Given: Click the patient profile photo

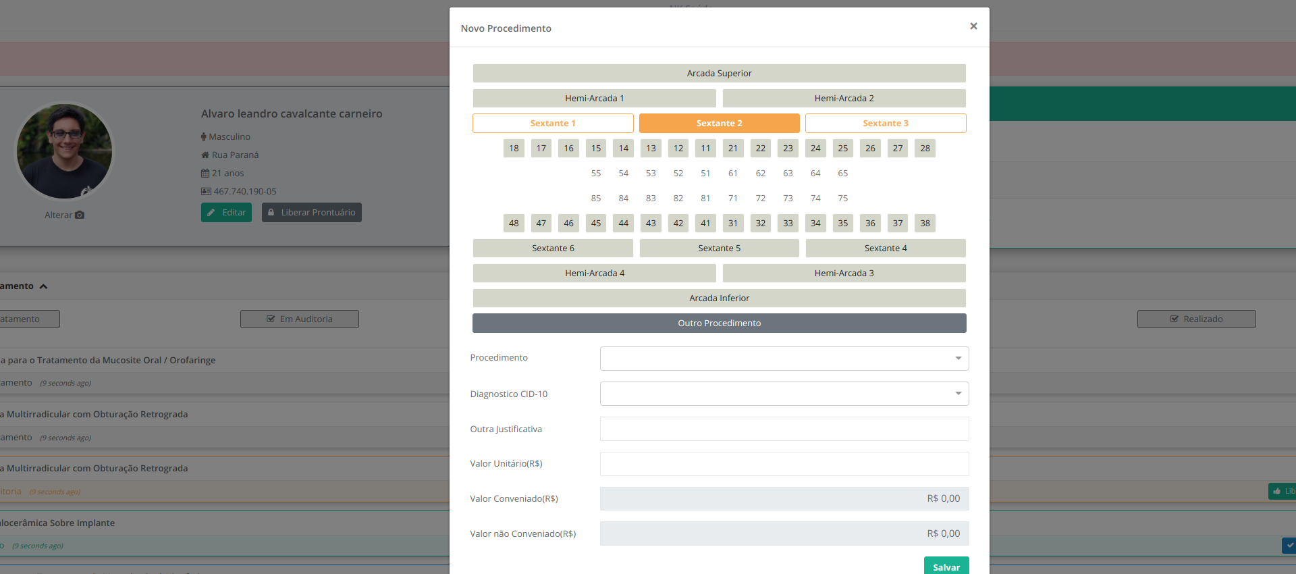Looking at the screenshot, I should 65,151.
